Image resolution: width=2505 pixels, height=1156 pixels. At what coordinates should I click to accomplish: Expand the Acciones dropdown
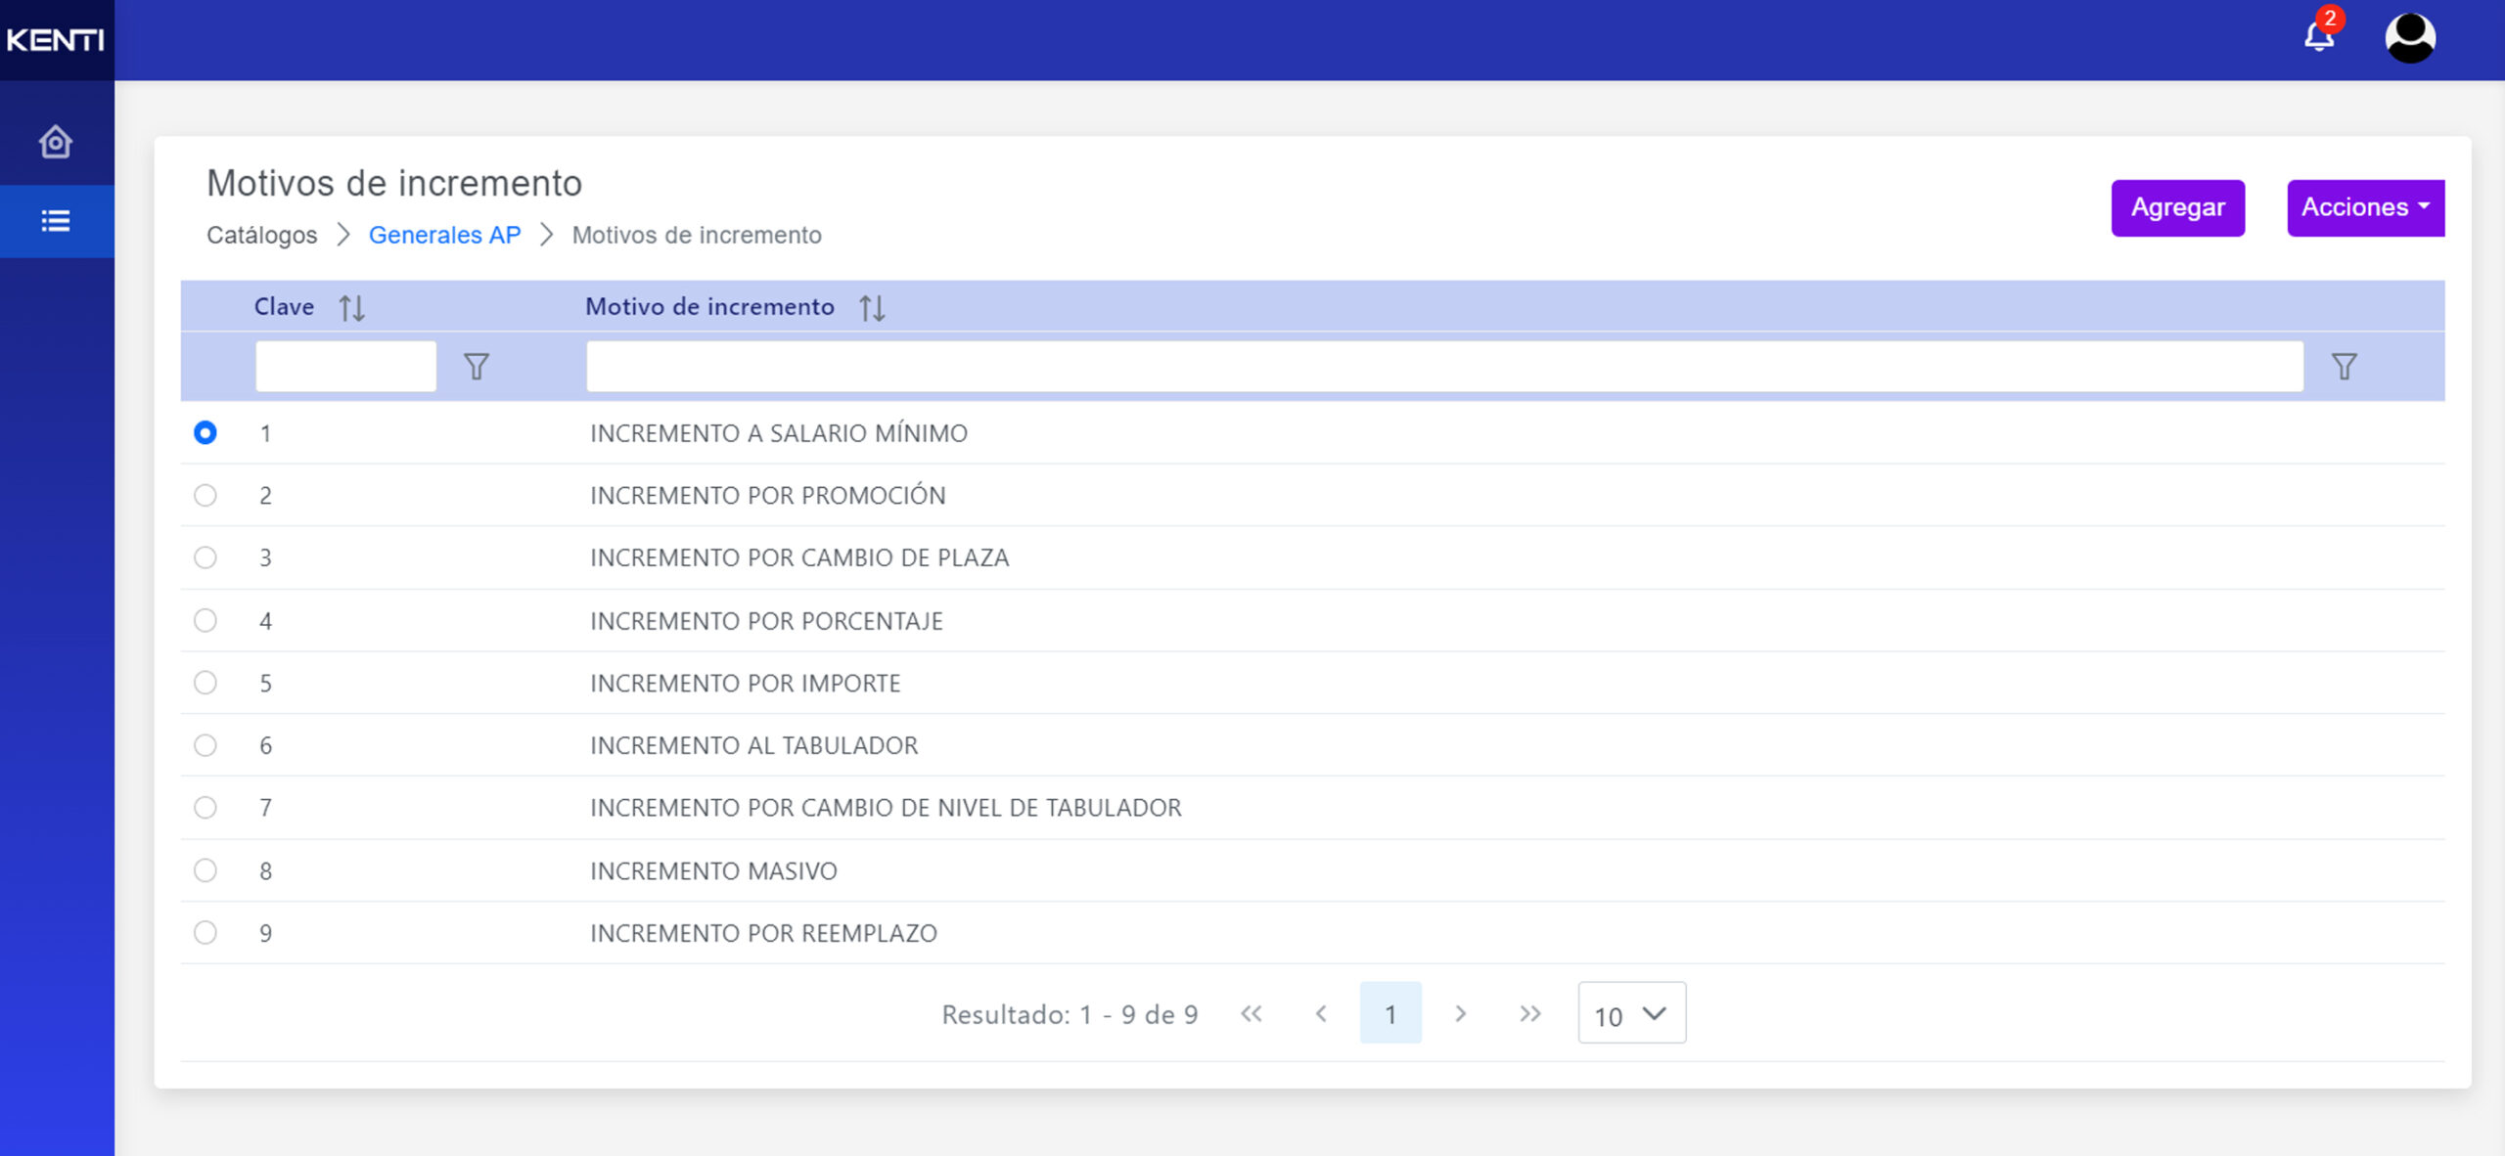click(x=2365, y=207)
